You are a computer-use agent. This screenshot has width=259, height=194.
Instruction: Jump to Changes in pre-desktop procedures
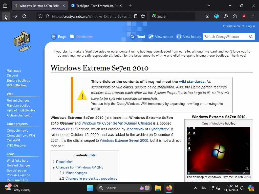point(91,179)
